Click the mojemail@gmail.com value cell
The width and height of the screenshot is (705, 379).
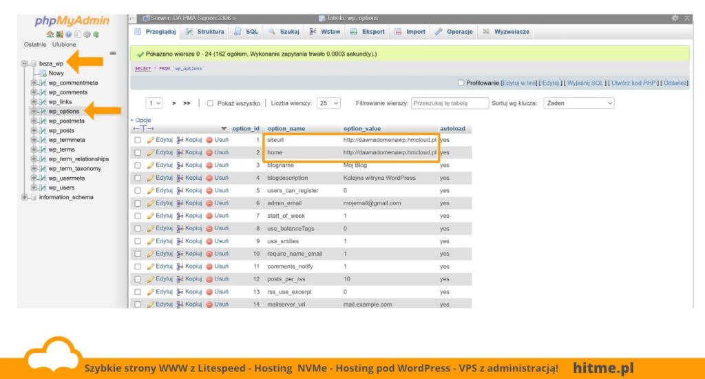click(372, 203)
